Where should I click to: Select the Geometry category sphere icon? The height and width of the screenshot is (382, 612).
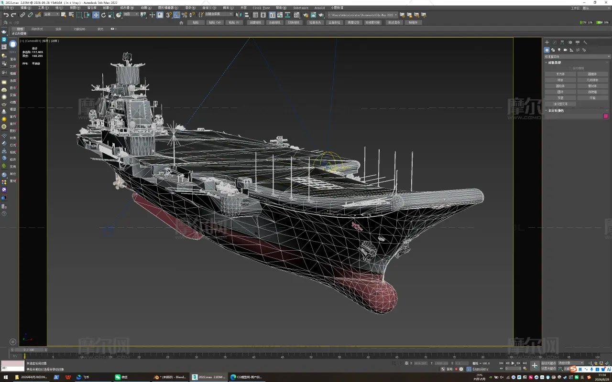[547, 50]
